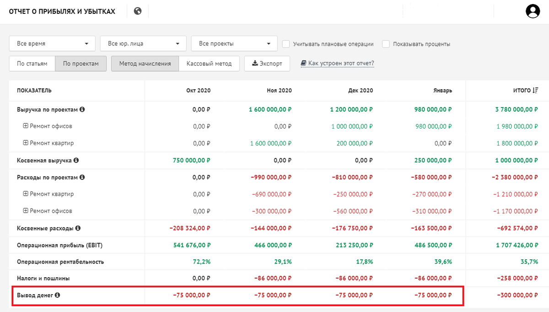The width and height of the screenshot is (549, 312).
Task: Click the 35,7% total profitability cell
Action: click(529, 262)
